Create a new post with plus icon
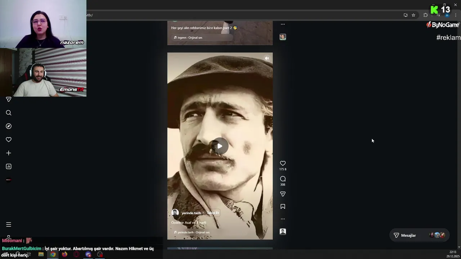The height and width of the screenshot is (259, 461). point(9,153)
